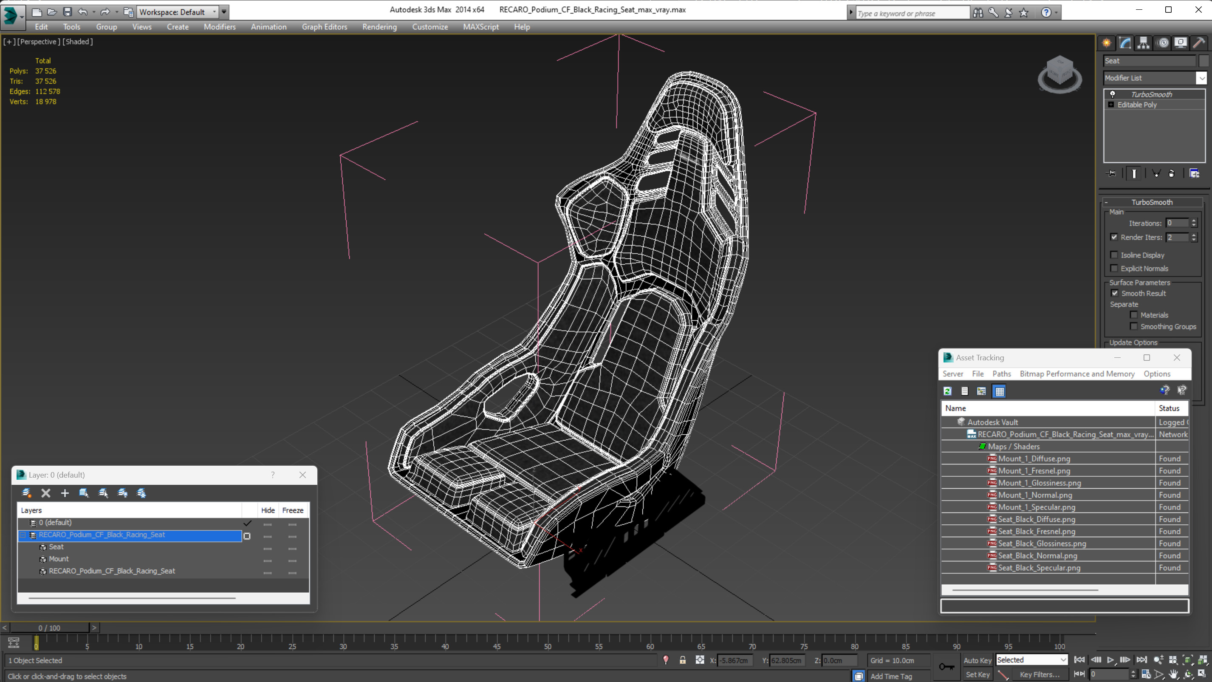Undo last action with the undo arrow

[x=83, y=12]
